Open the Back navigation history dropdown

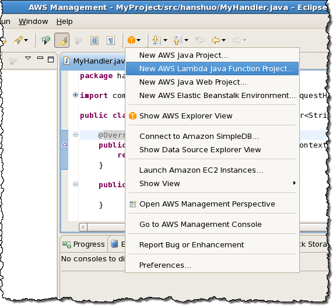(224, 40)
